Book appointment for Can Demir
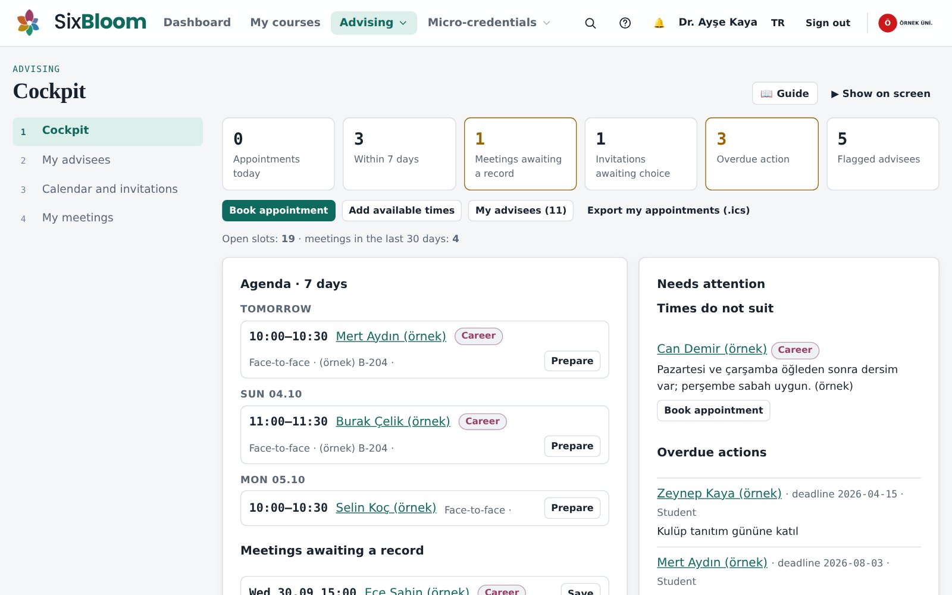This screenshot has width=952, height=595. [x=713, y=411]
